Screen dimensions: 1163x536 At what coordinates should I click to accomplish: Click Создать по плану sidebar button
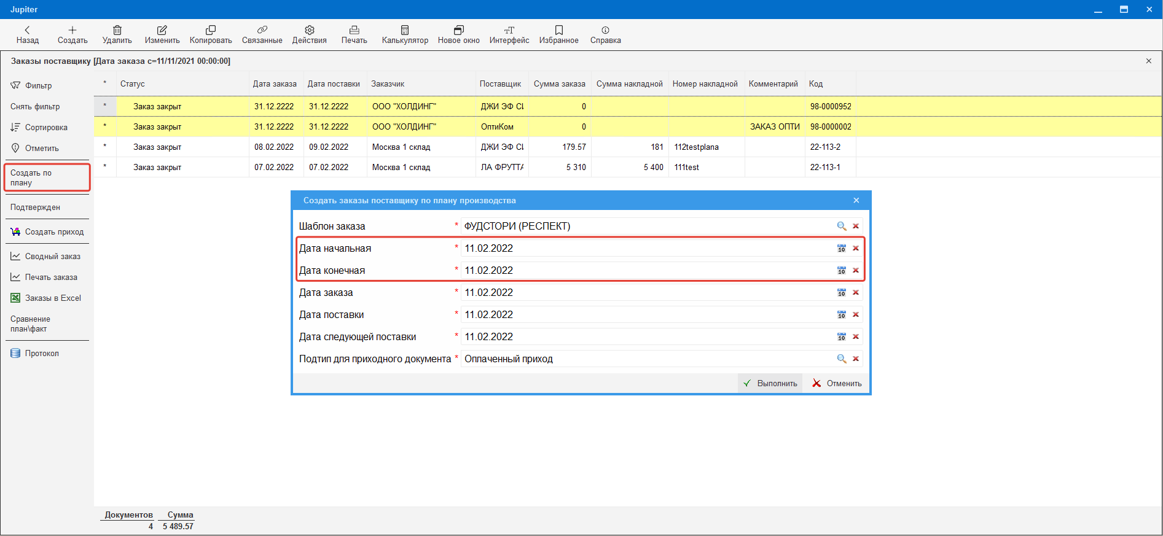(47, 177)
